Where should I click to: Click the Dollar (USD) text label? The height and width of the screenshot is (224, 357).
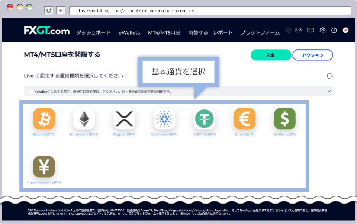[x=284, y=134]
